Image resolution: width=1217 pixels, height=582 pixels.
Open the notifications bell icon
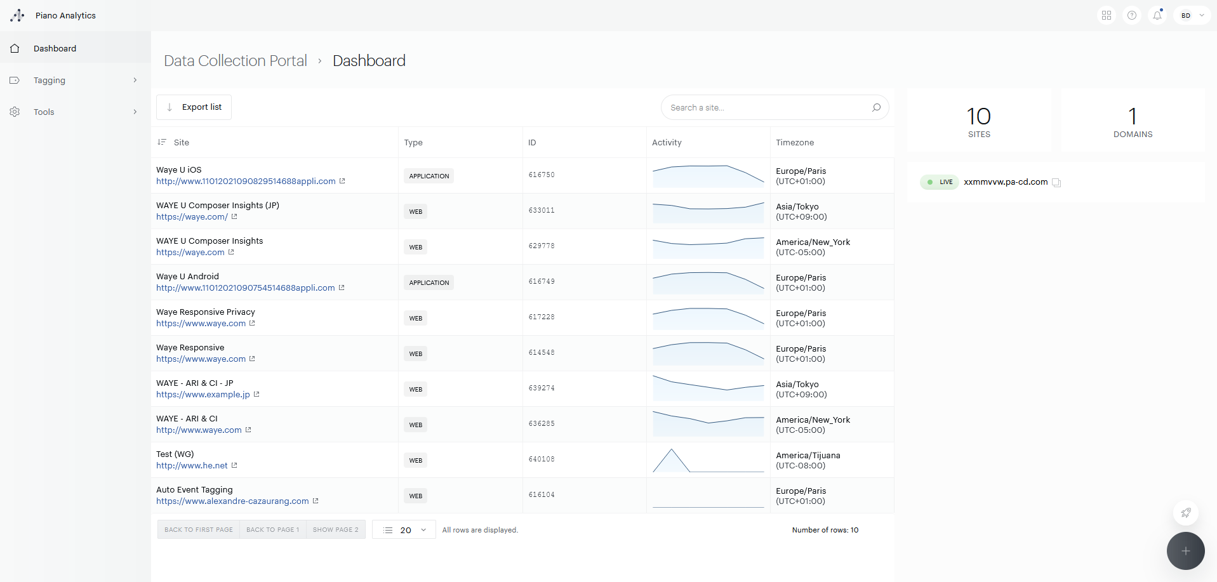coord(1157,15)
